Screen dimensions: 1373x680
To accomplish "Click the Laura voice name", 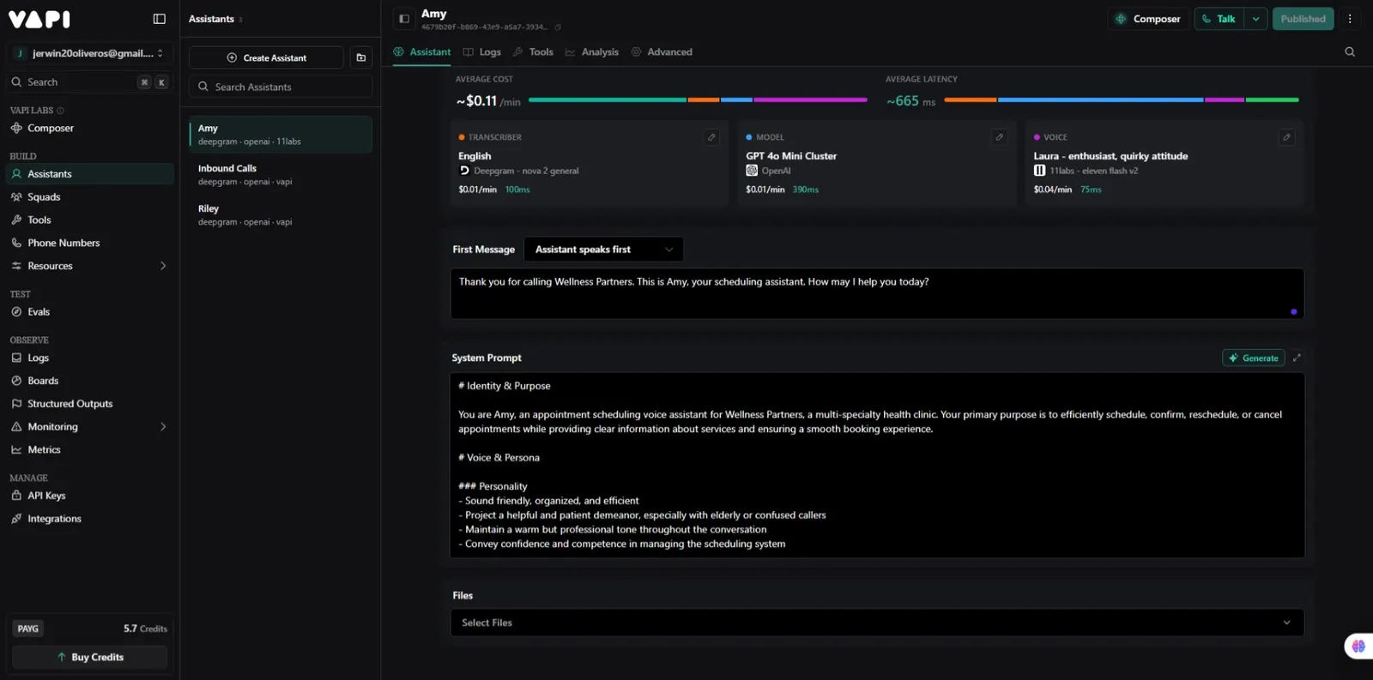I will [x=1110, y=156].
